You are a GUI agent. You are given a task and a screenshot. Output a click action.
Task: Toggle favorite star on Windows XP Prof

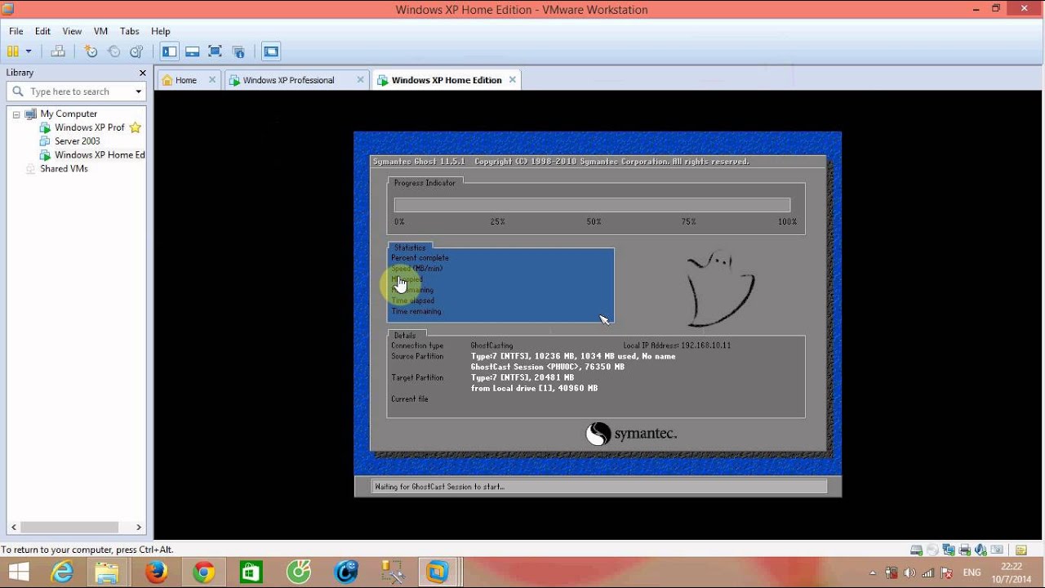[x=136, y=127]
